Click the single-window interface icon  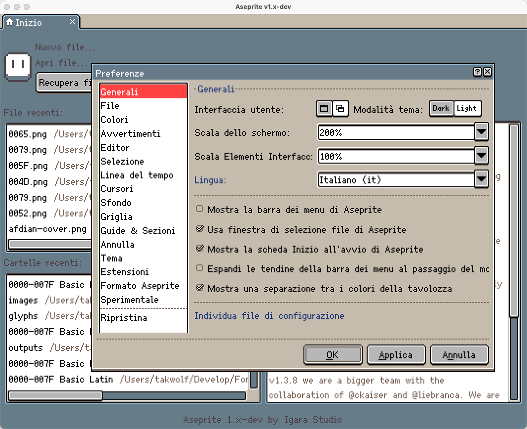point(324,109)
